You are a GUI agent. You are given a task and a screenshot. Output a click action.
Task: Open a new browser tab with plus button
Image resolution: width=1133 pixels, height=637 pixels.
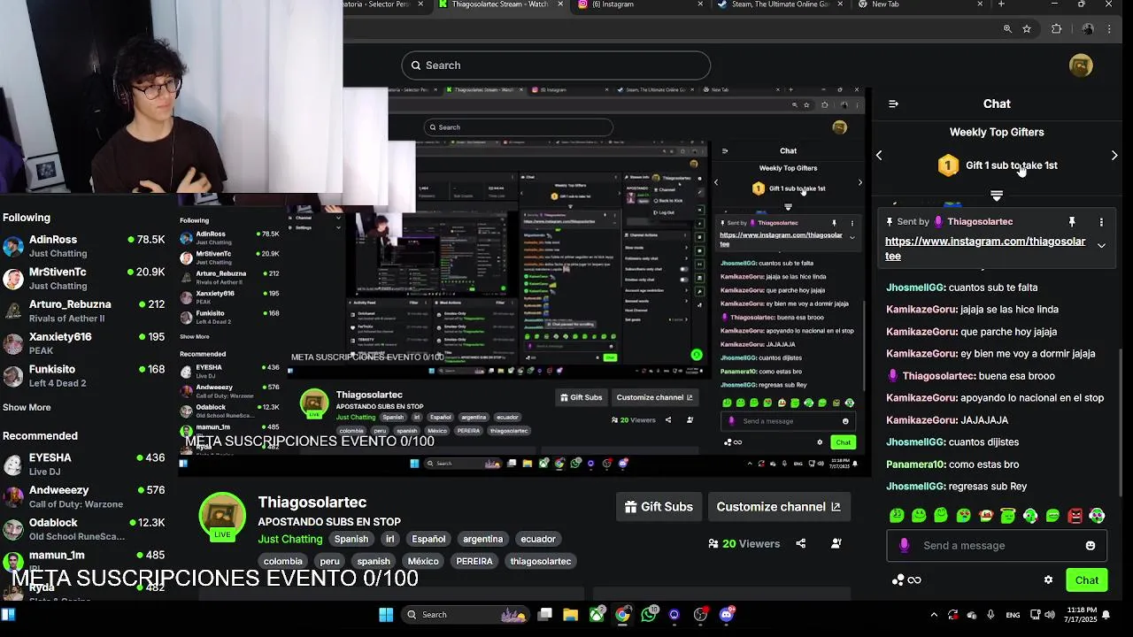[1001, 4]
